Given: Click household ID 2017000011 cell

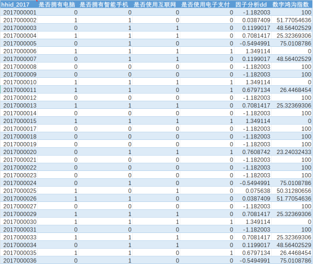Looking at the screenshot, I should tap(19, 90).
